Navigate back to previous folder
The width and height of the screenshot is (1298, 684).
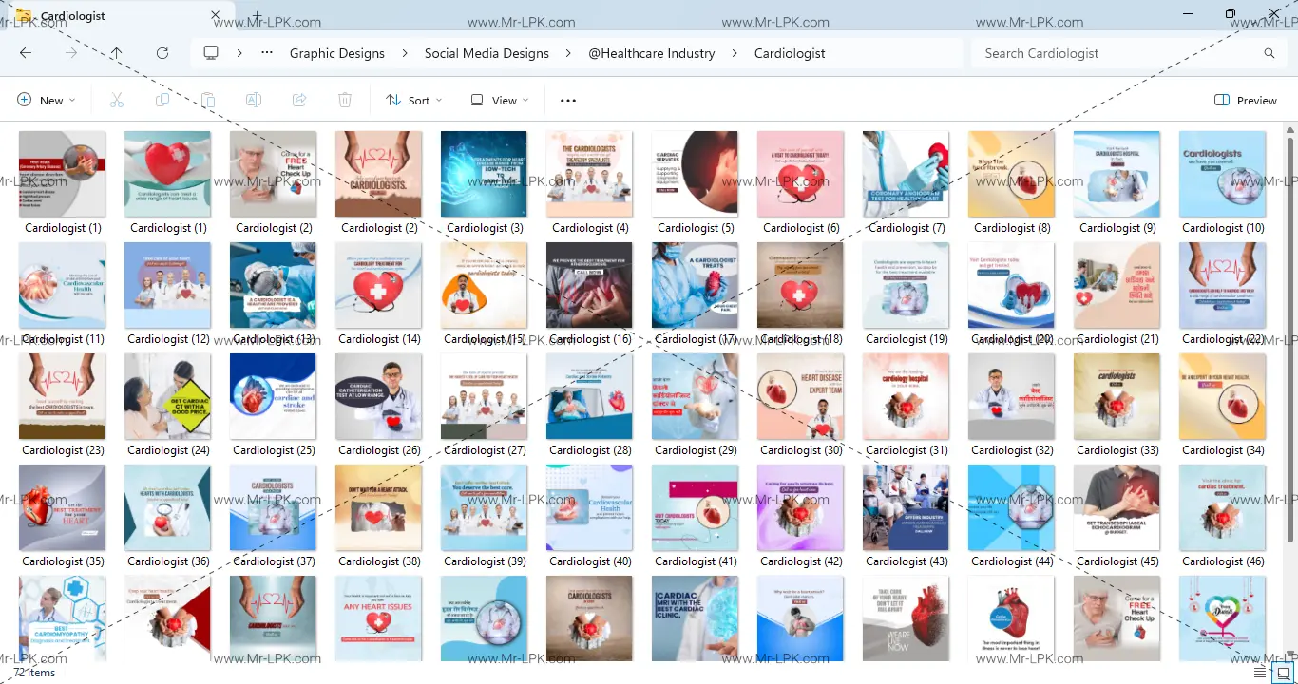(x=26, y=53)
